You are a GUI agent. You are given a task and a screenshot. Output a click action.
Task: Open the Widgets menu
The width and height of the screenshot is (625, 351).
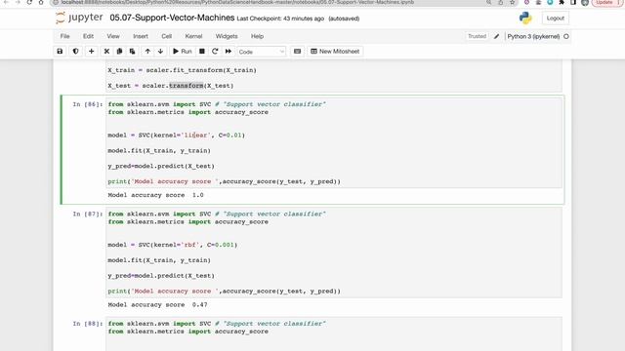(227, 36)
